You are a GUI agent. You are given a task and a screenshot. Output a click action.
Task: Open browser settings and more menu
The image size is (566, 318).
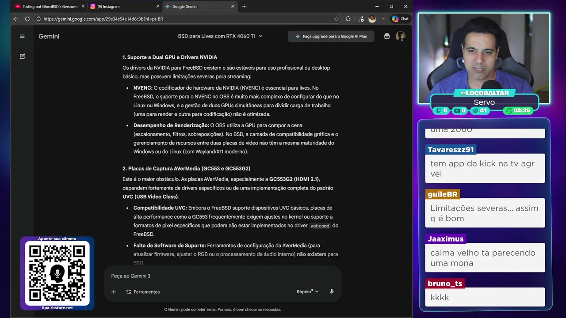[x=382, y=19]
